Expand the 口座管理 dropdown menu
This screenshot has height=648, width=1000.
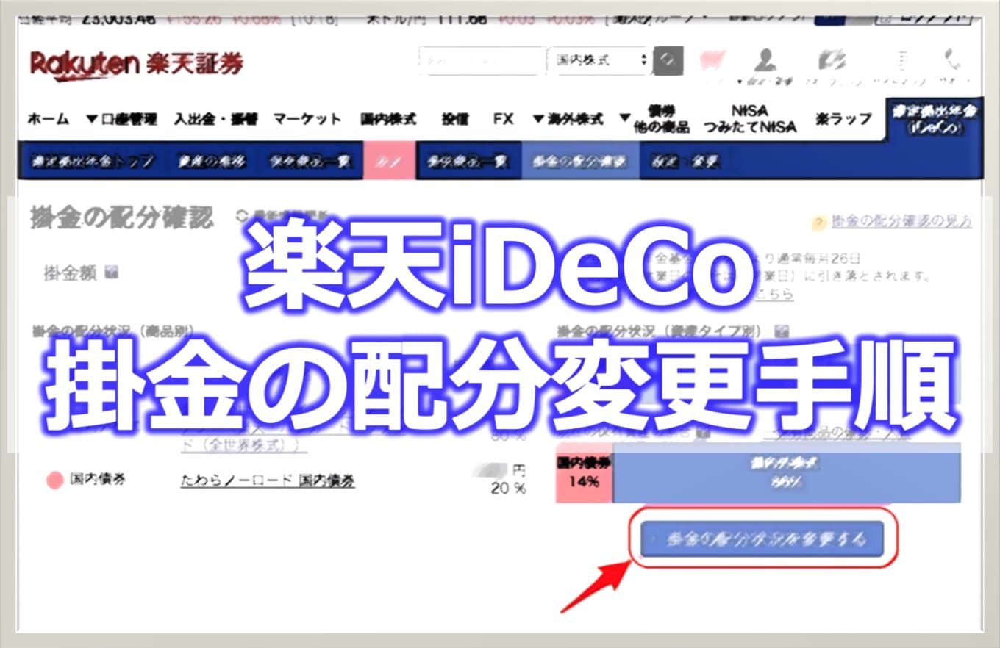[x=121, y=119]
